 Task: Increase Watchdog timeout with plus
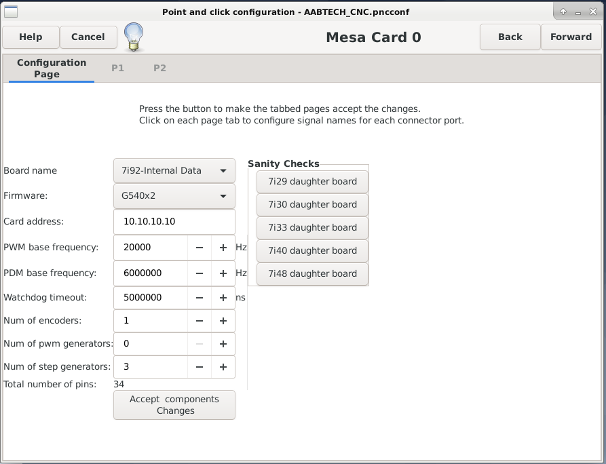[x=223, y=298]
